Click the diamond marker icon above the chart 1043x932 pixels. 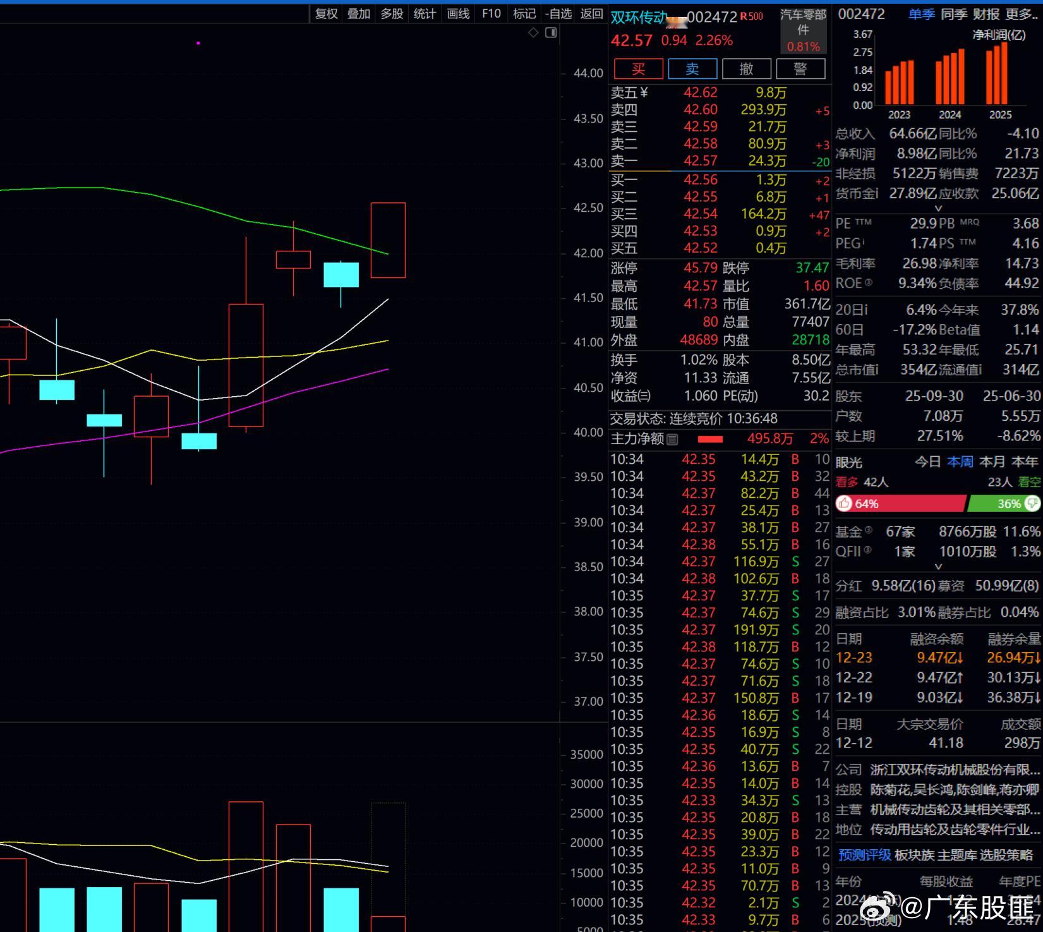(x=533, y=32)
